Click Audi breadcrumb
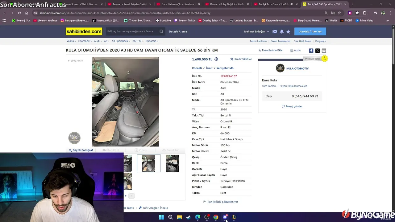The width and height of the screenshot is (395, 222). click(x=97, y=41)
